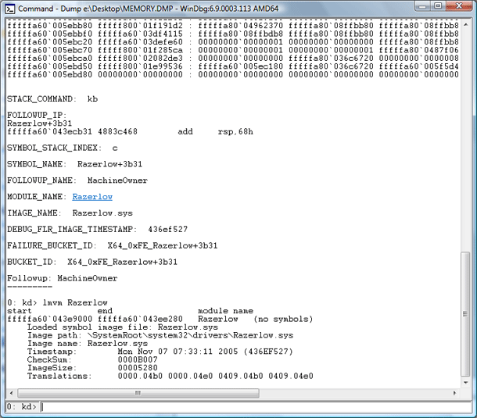This screenshot has height=418, width=477.
Task: Click the Timestamp Mon Nov 07 line
Action: coord(160,352)
